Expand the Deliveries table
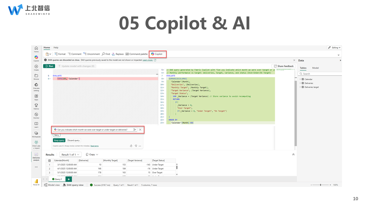Image resolution: width=370 pixels, height=208 pixels. [300, 83]
